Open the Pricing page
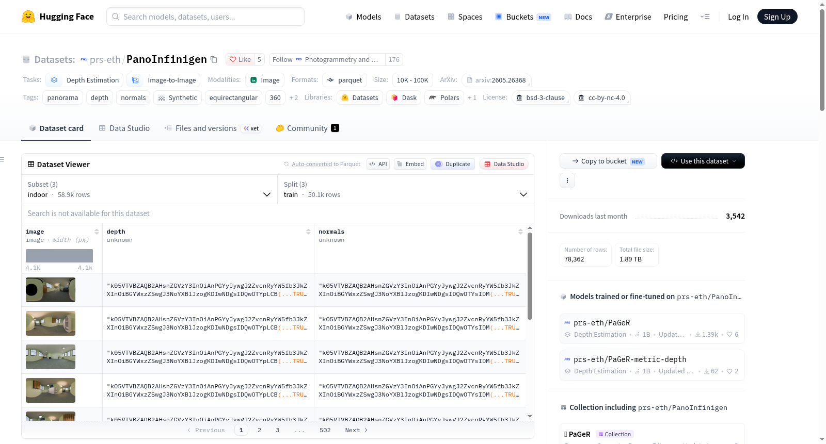826x444 pixels. [676, 17]
